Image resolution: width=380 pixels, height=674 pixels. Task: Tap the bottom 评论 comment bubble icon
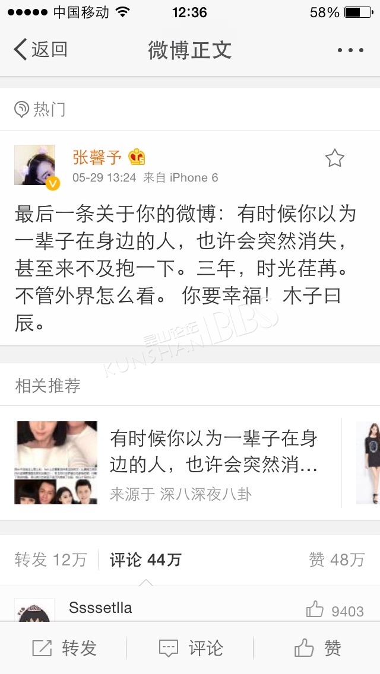point(168,648)
